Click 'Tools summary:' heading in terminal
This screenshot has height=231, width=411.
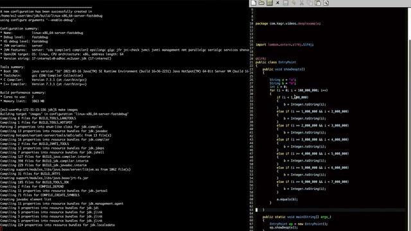(13, 67)
